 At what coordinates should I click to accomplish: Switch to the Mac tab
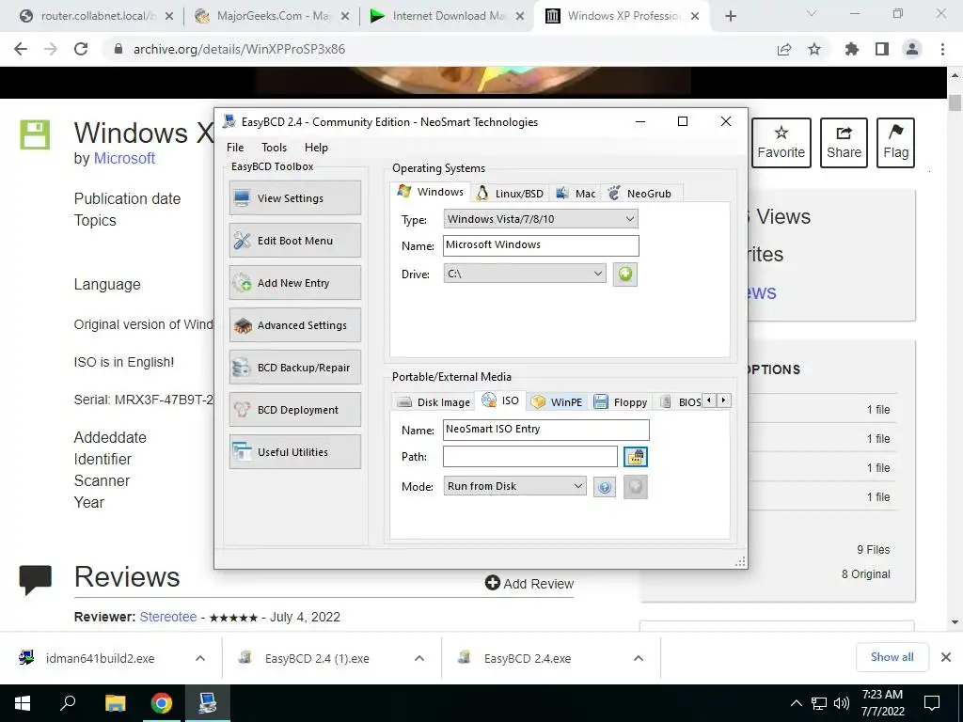pos(576,194)
